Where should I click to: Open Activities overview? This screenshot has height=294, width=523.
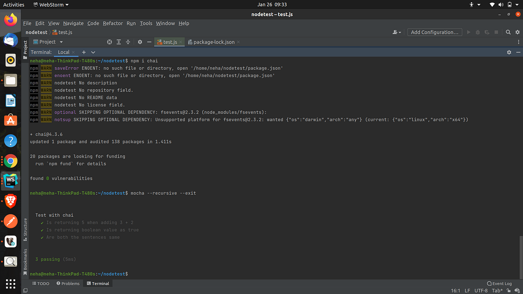click(14, 5)
